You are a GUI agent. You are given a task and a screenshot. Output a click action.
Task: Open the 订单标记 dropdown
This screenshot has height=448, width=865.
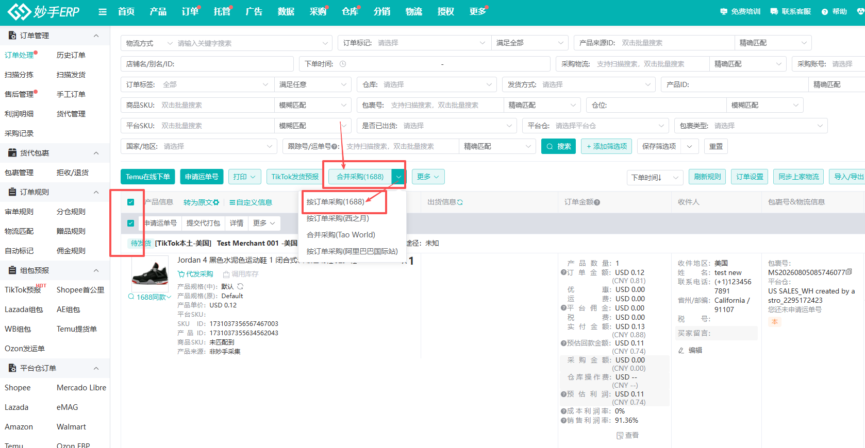click(414, 43)
